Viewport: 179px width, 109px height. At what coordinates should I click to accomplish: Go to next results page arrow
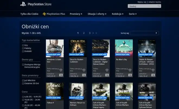93,33
